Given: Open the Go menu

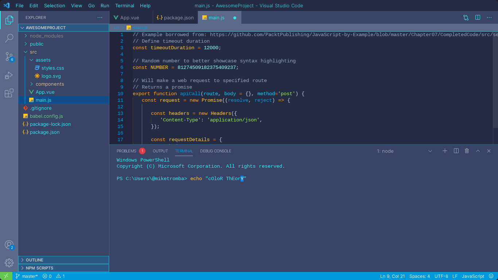Looking at the screenshot, I should tap(92, 5).
